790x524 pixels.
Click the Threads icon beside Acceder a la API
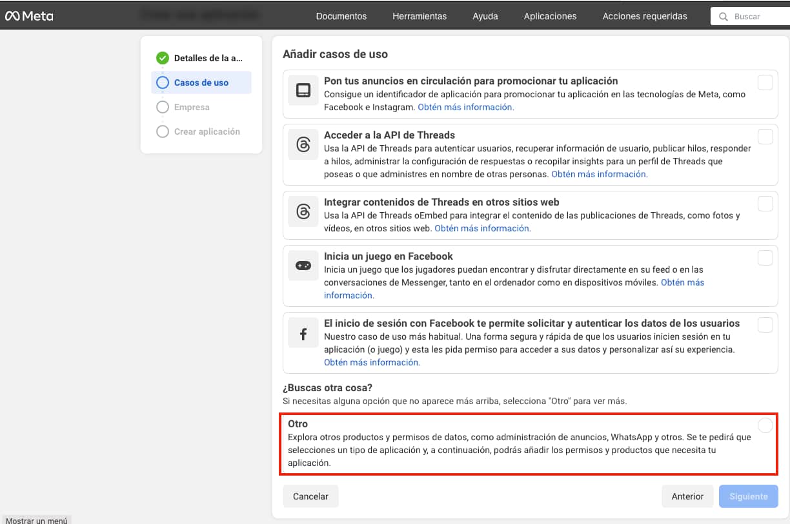[x=303, y=145]
